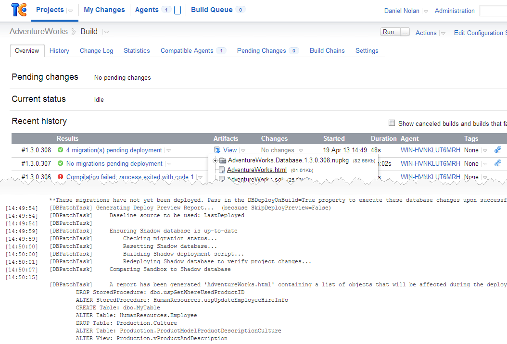Click the search input field in header
The image size is (507, 344).
tap(493, 11)
